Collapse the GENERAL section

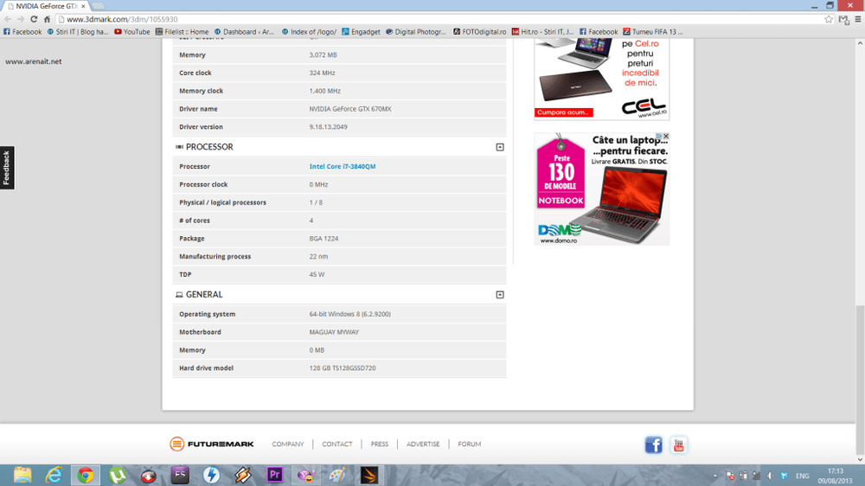pos(500,295)
